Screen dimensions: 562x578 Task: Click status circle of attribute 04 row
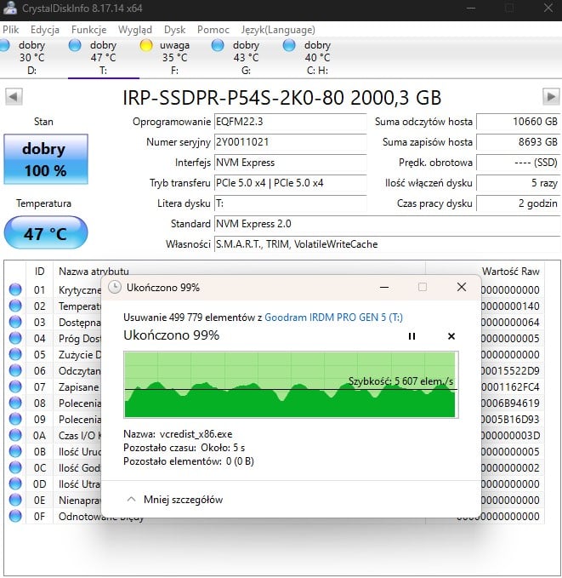[x=15, y=338]
